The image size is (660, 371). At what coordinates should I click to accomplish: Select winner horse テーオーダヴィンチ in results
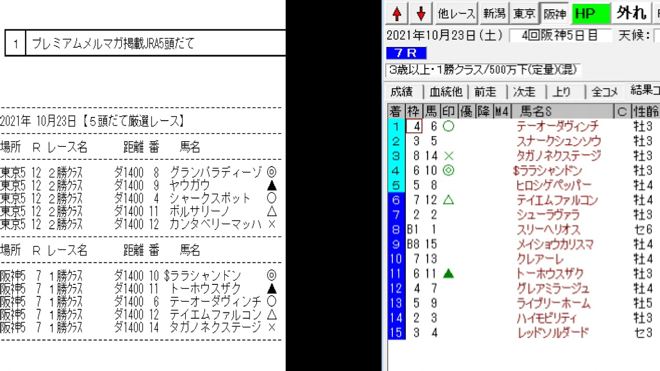click(557, 126)
